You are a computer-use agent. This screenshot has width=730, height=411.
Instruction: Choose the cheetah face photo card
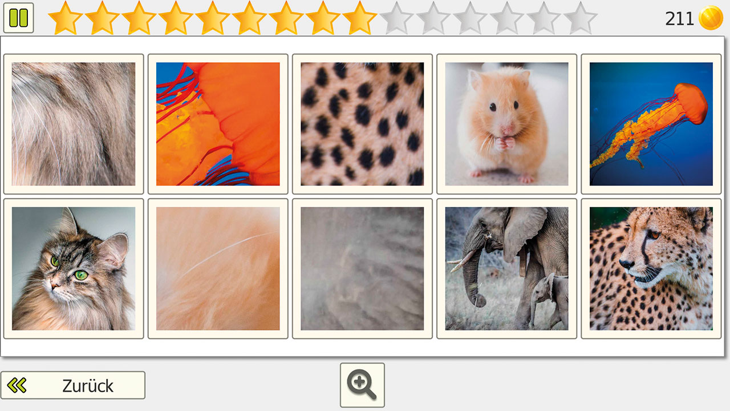pyautogui.click(x=651, y=268)
